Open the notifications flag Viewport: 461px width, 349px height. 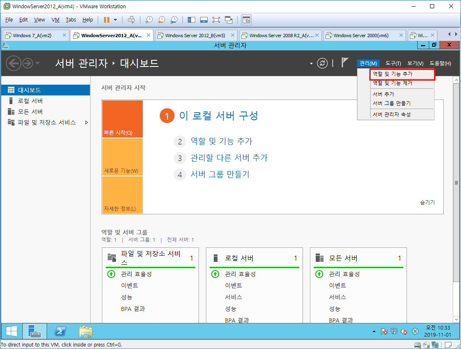pos(345,62)
